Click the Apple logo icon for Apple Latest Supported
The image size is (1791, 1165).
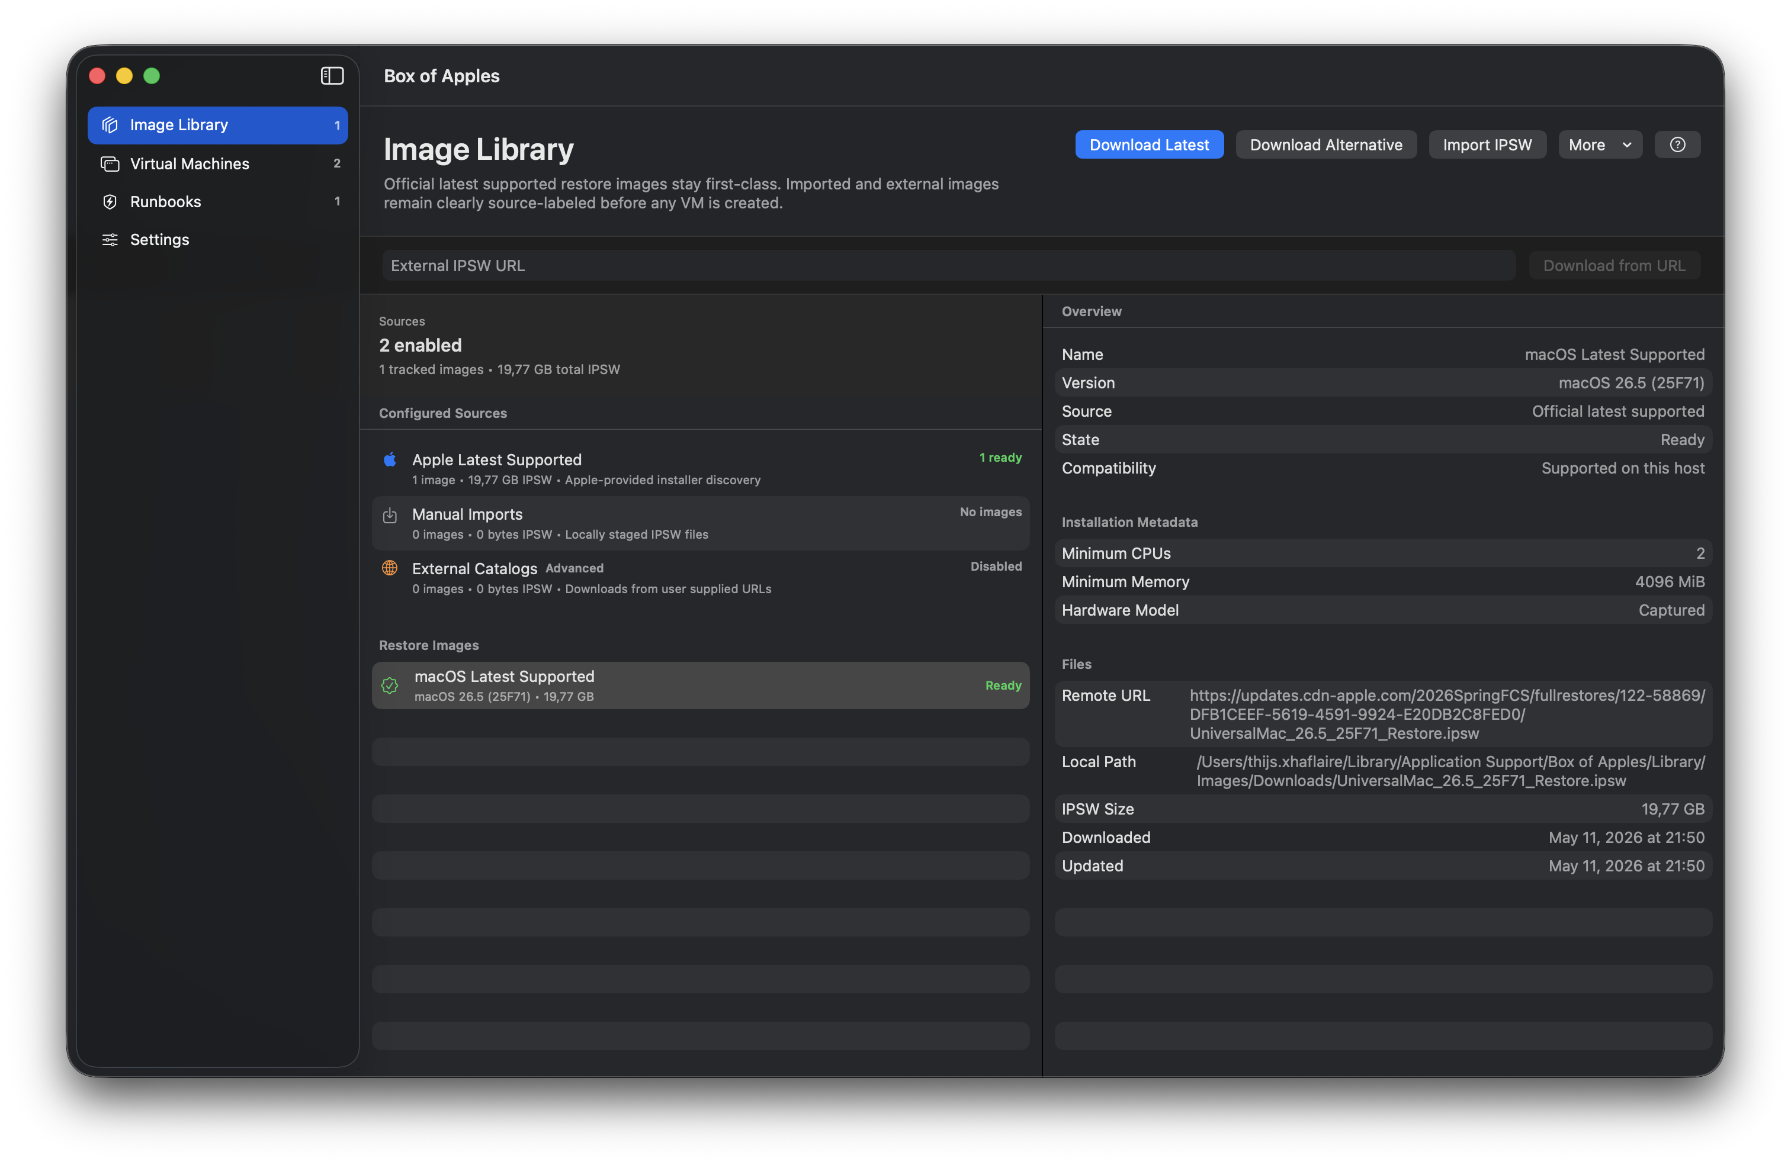pos(390,459)
